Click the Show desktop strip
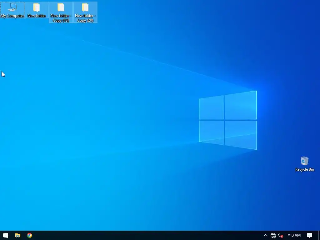This screenshot has width=320, height=240. click(319, 235)
